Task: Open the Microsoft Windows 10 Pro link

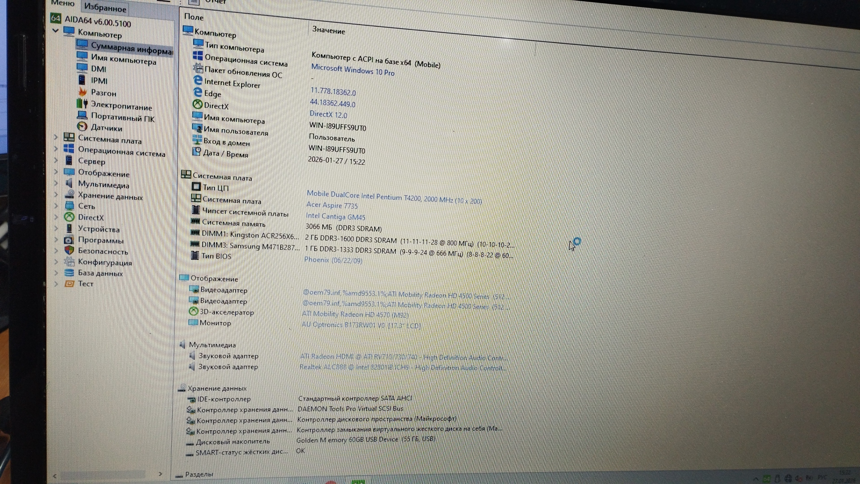Action: [x=353, y=70]
